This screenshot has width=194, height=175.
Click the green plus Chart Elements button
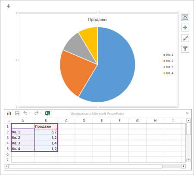click(x=185, y=28)
